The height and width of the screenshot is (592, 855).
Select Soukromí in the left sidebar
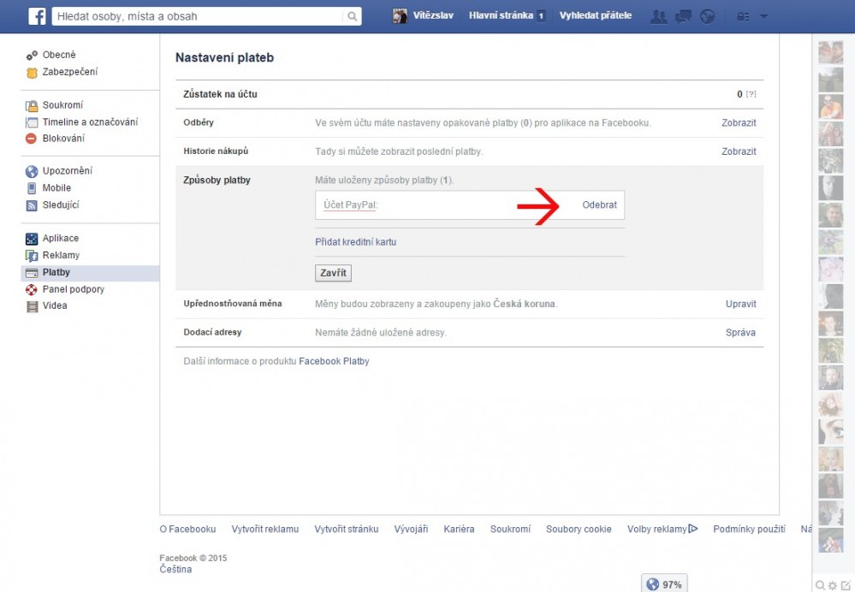(62, 105)
